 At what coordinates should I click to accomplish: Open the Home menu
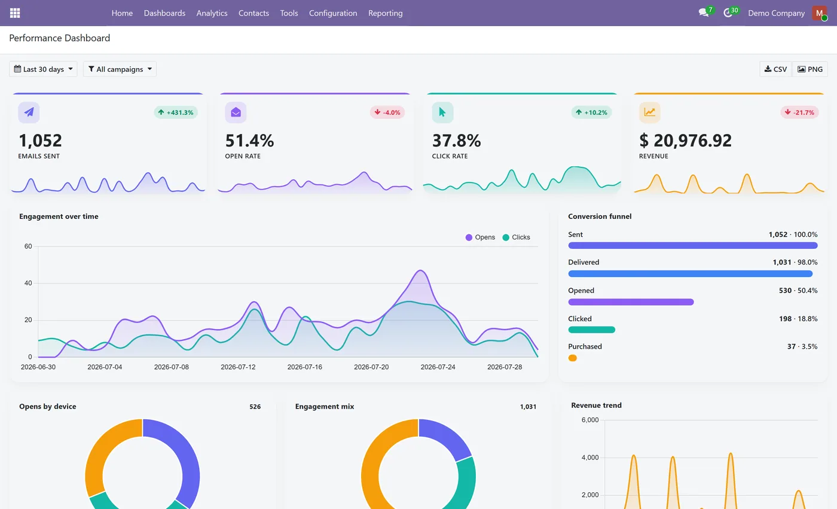(122, 13)
